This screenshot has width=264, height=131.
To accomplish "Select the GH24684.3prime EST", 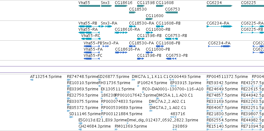I will (80, 129).
